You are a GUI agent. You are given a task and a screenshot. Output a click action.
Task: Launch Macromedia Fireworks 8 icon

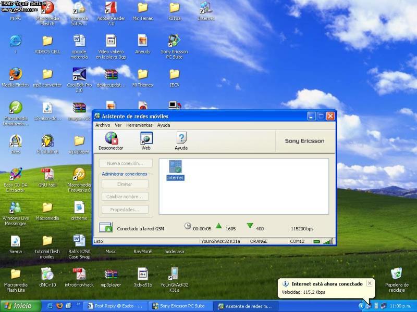coord(79,180)
